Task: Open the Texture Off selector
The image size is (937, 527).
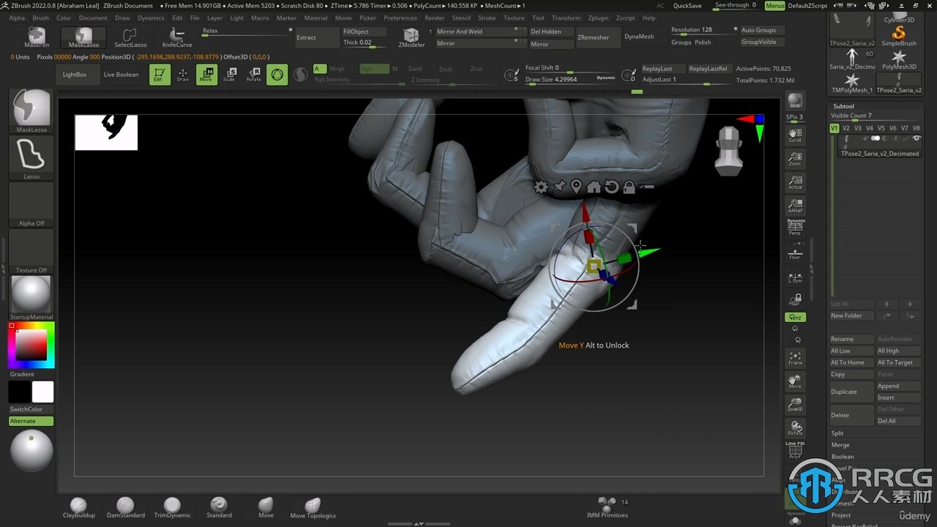Action: point(31,251)
